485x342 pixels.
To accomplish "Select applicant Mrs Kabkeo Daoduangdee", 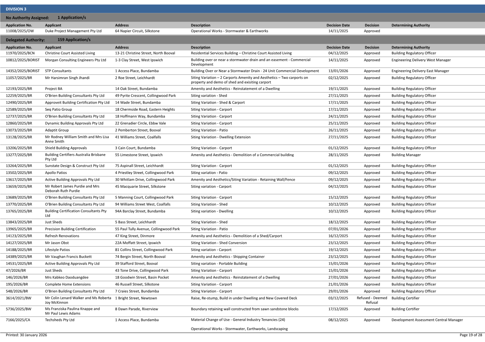I will (x=67, y=277).
